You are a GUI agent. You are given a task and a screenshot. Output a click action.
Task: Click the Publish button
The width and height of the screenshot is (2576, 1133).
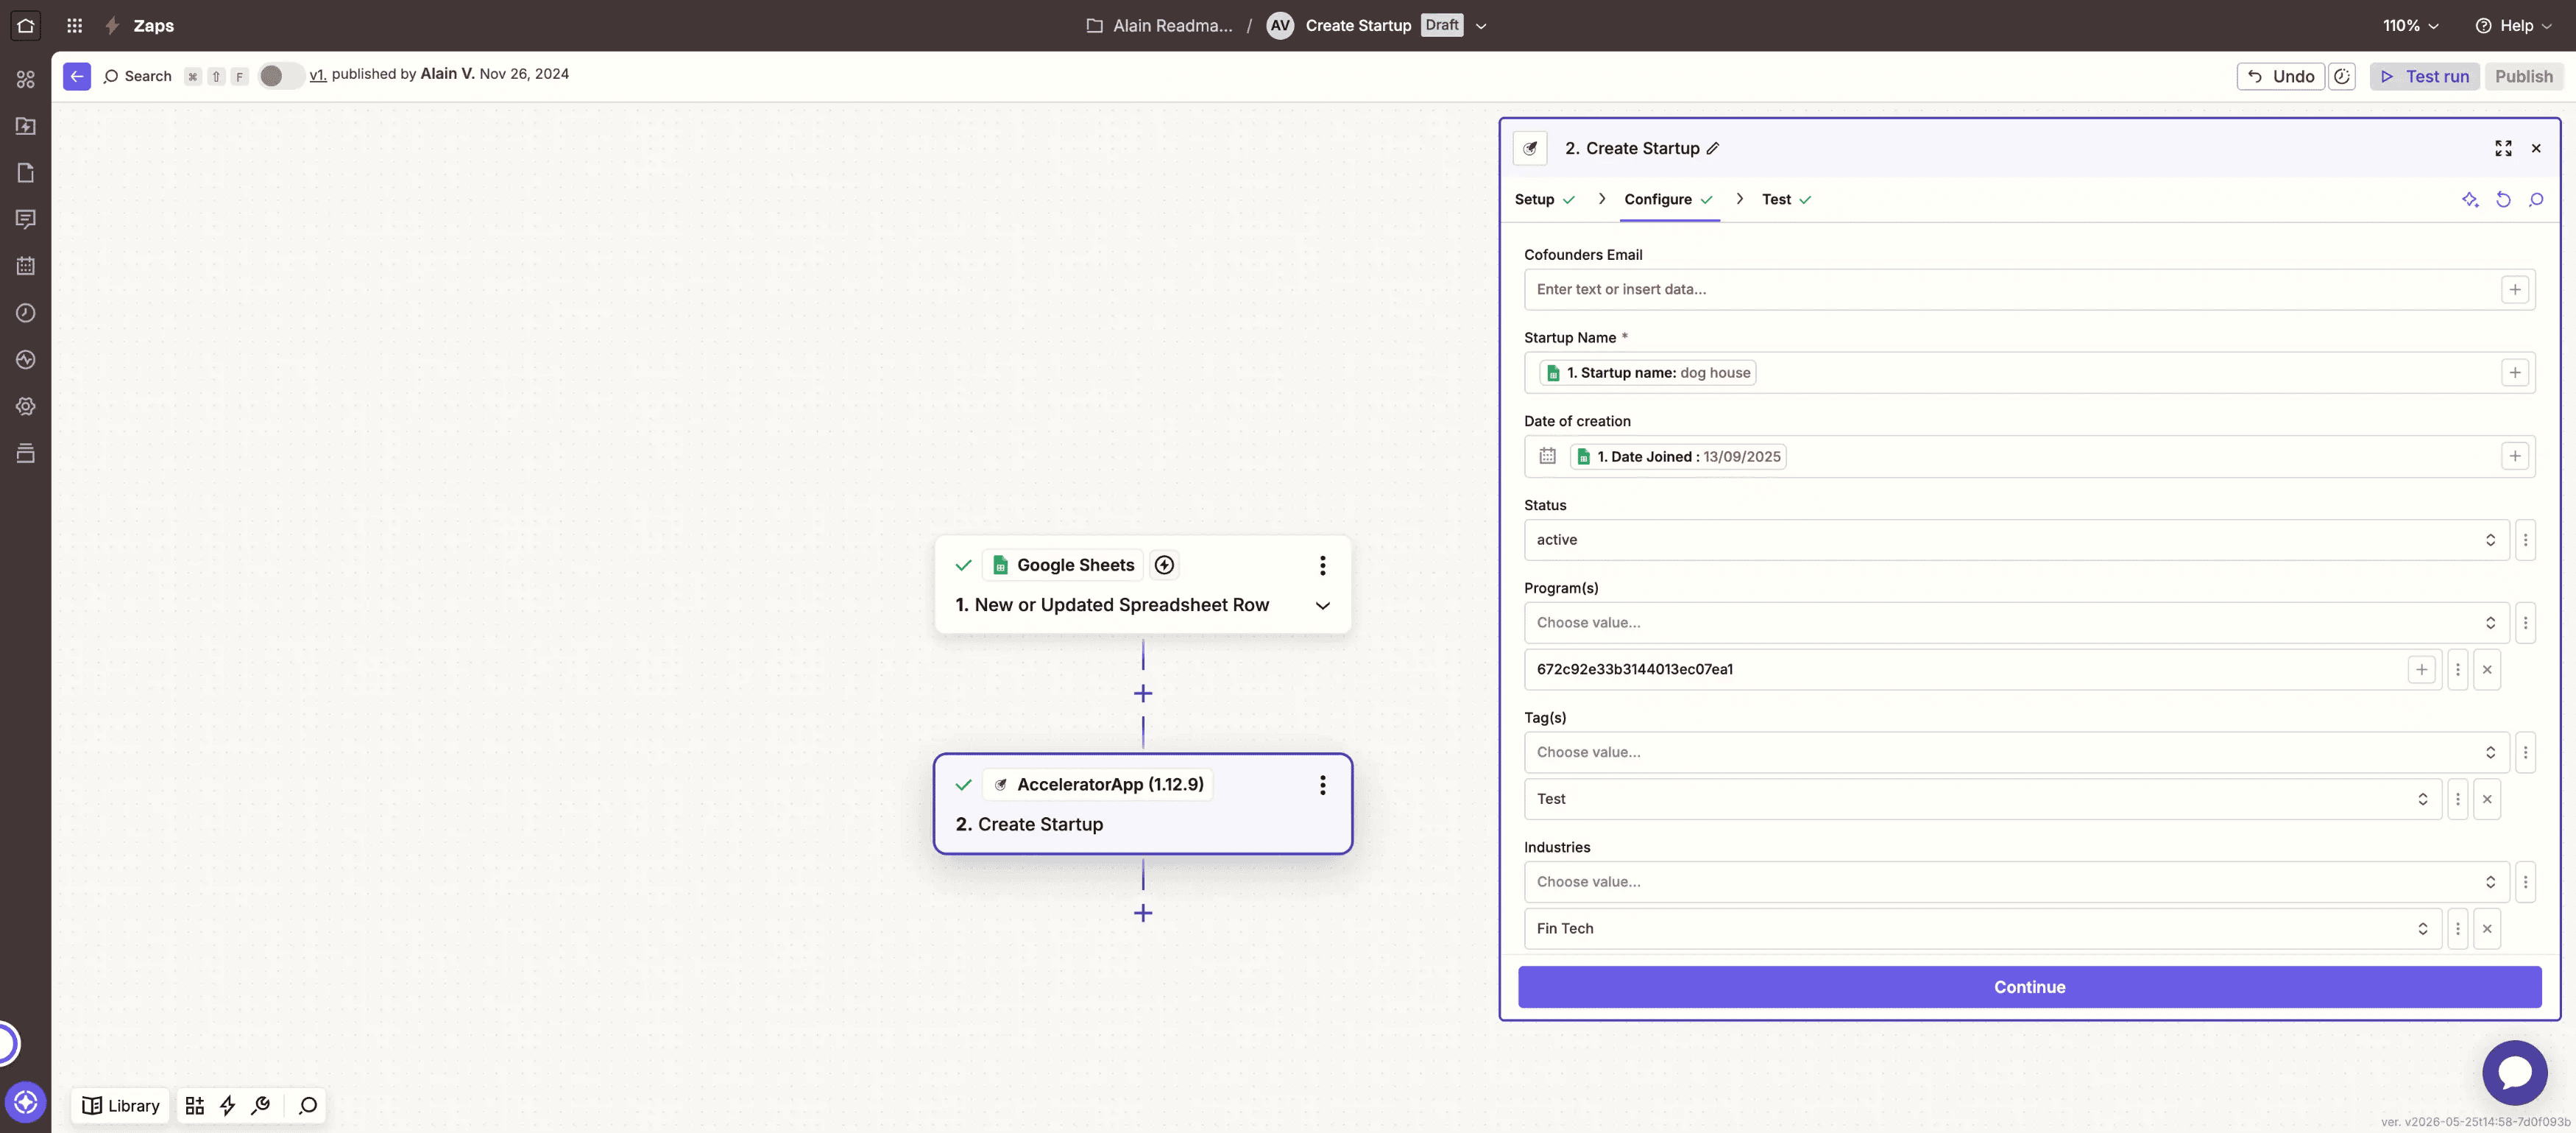[2523, 76]
